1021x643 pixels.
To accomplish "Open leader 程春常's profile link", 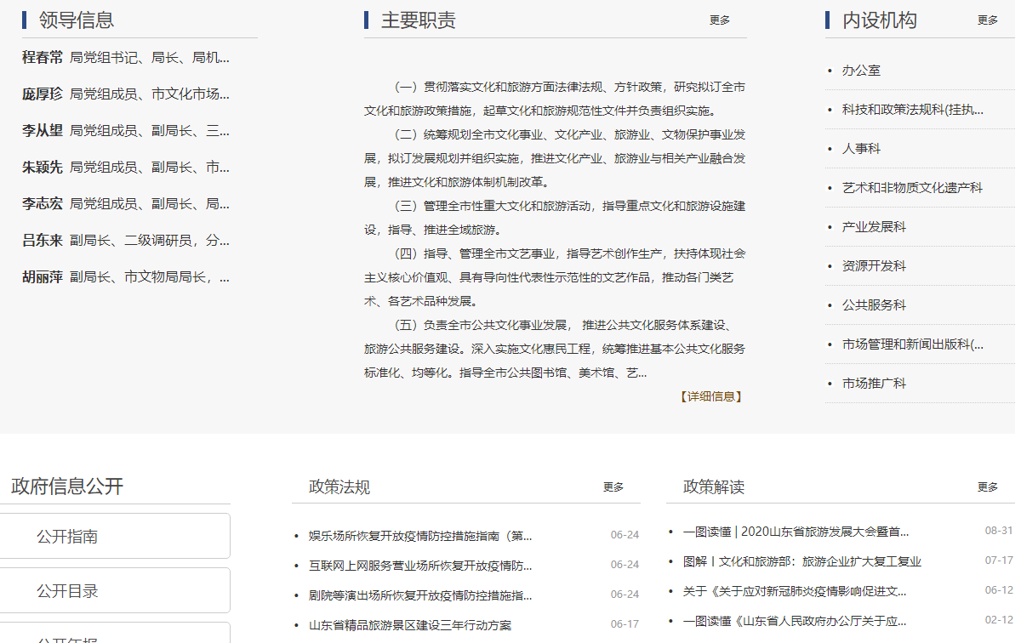I will coord(43,58).
